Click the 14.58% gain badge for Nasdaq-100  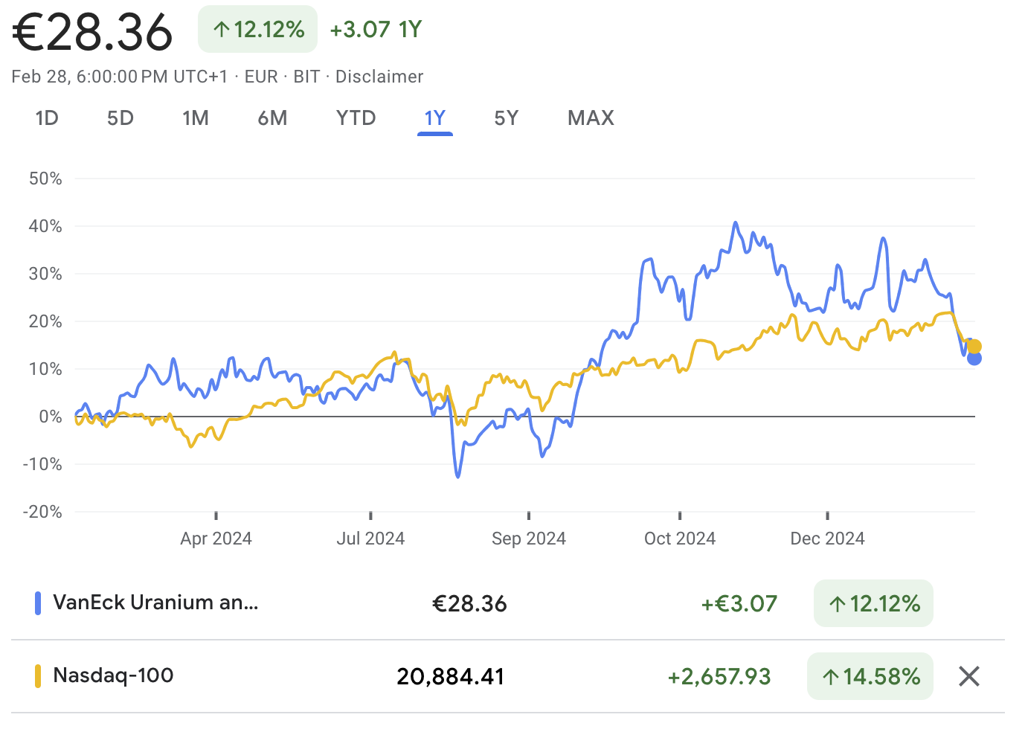870,676
